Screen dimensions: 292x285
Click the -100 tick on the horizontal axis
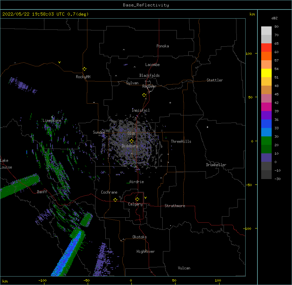click(43, 280)
